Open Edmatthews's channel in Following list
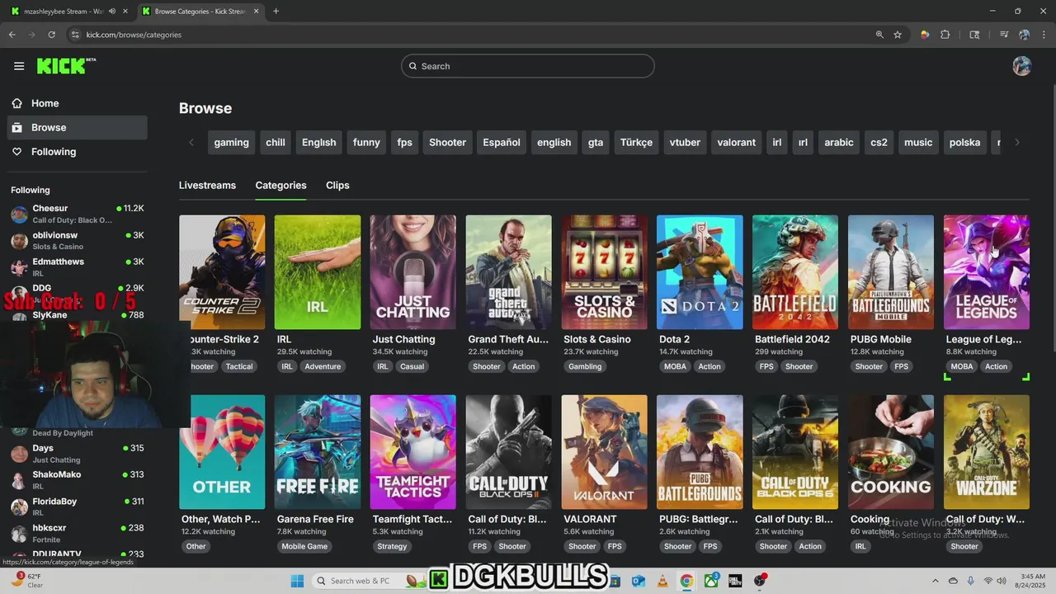 77,266
